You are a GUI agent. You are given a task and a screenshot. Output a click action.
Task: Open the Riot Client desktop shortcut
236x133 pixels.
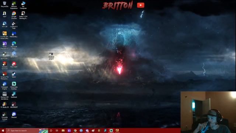pyautogui.click(x=14, y=65)
